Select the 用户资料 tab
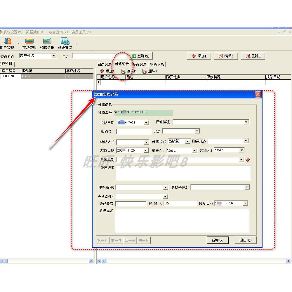The width and height of the screenshot is (292, 292). coord(6,64)
